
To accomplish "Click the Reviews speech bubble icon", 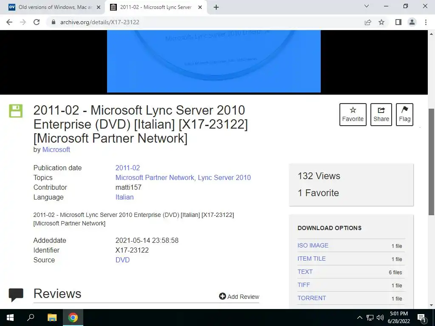I will pyautogui.click(x=16, y=295).
